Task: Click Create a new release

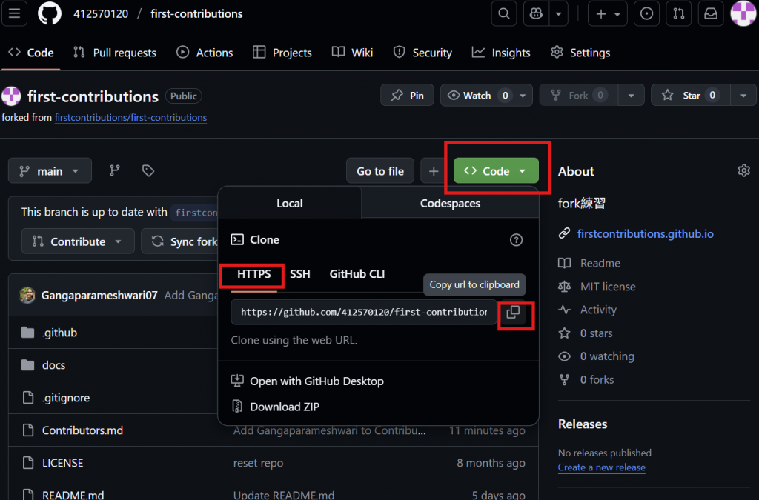Action: tap(602, 467)
